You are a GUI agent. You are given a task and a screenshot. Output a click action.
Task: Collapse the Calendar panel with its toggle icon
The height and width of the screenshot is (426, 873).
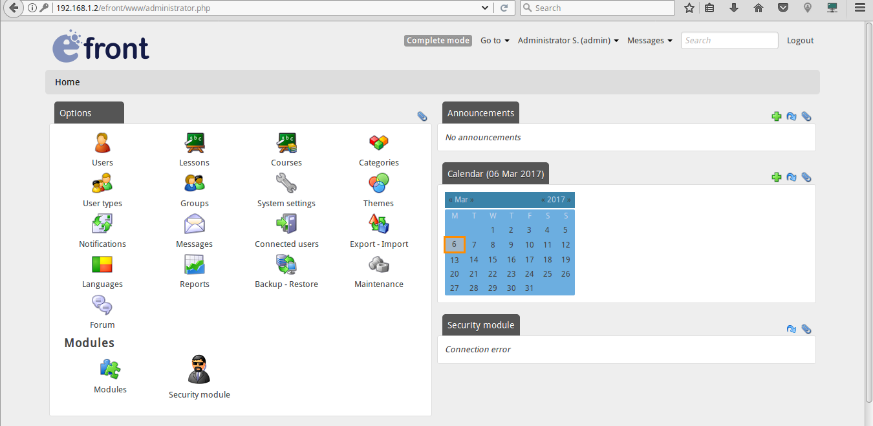(x=792, y=177)
